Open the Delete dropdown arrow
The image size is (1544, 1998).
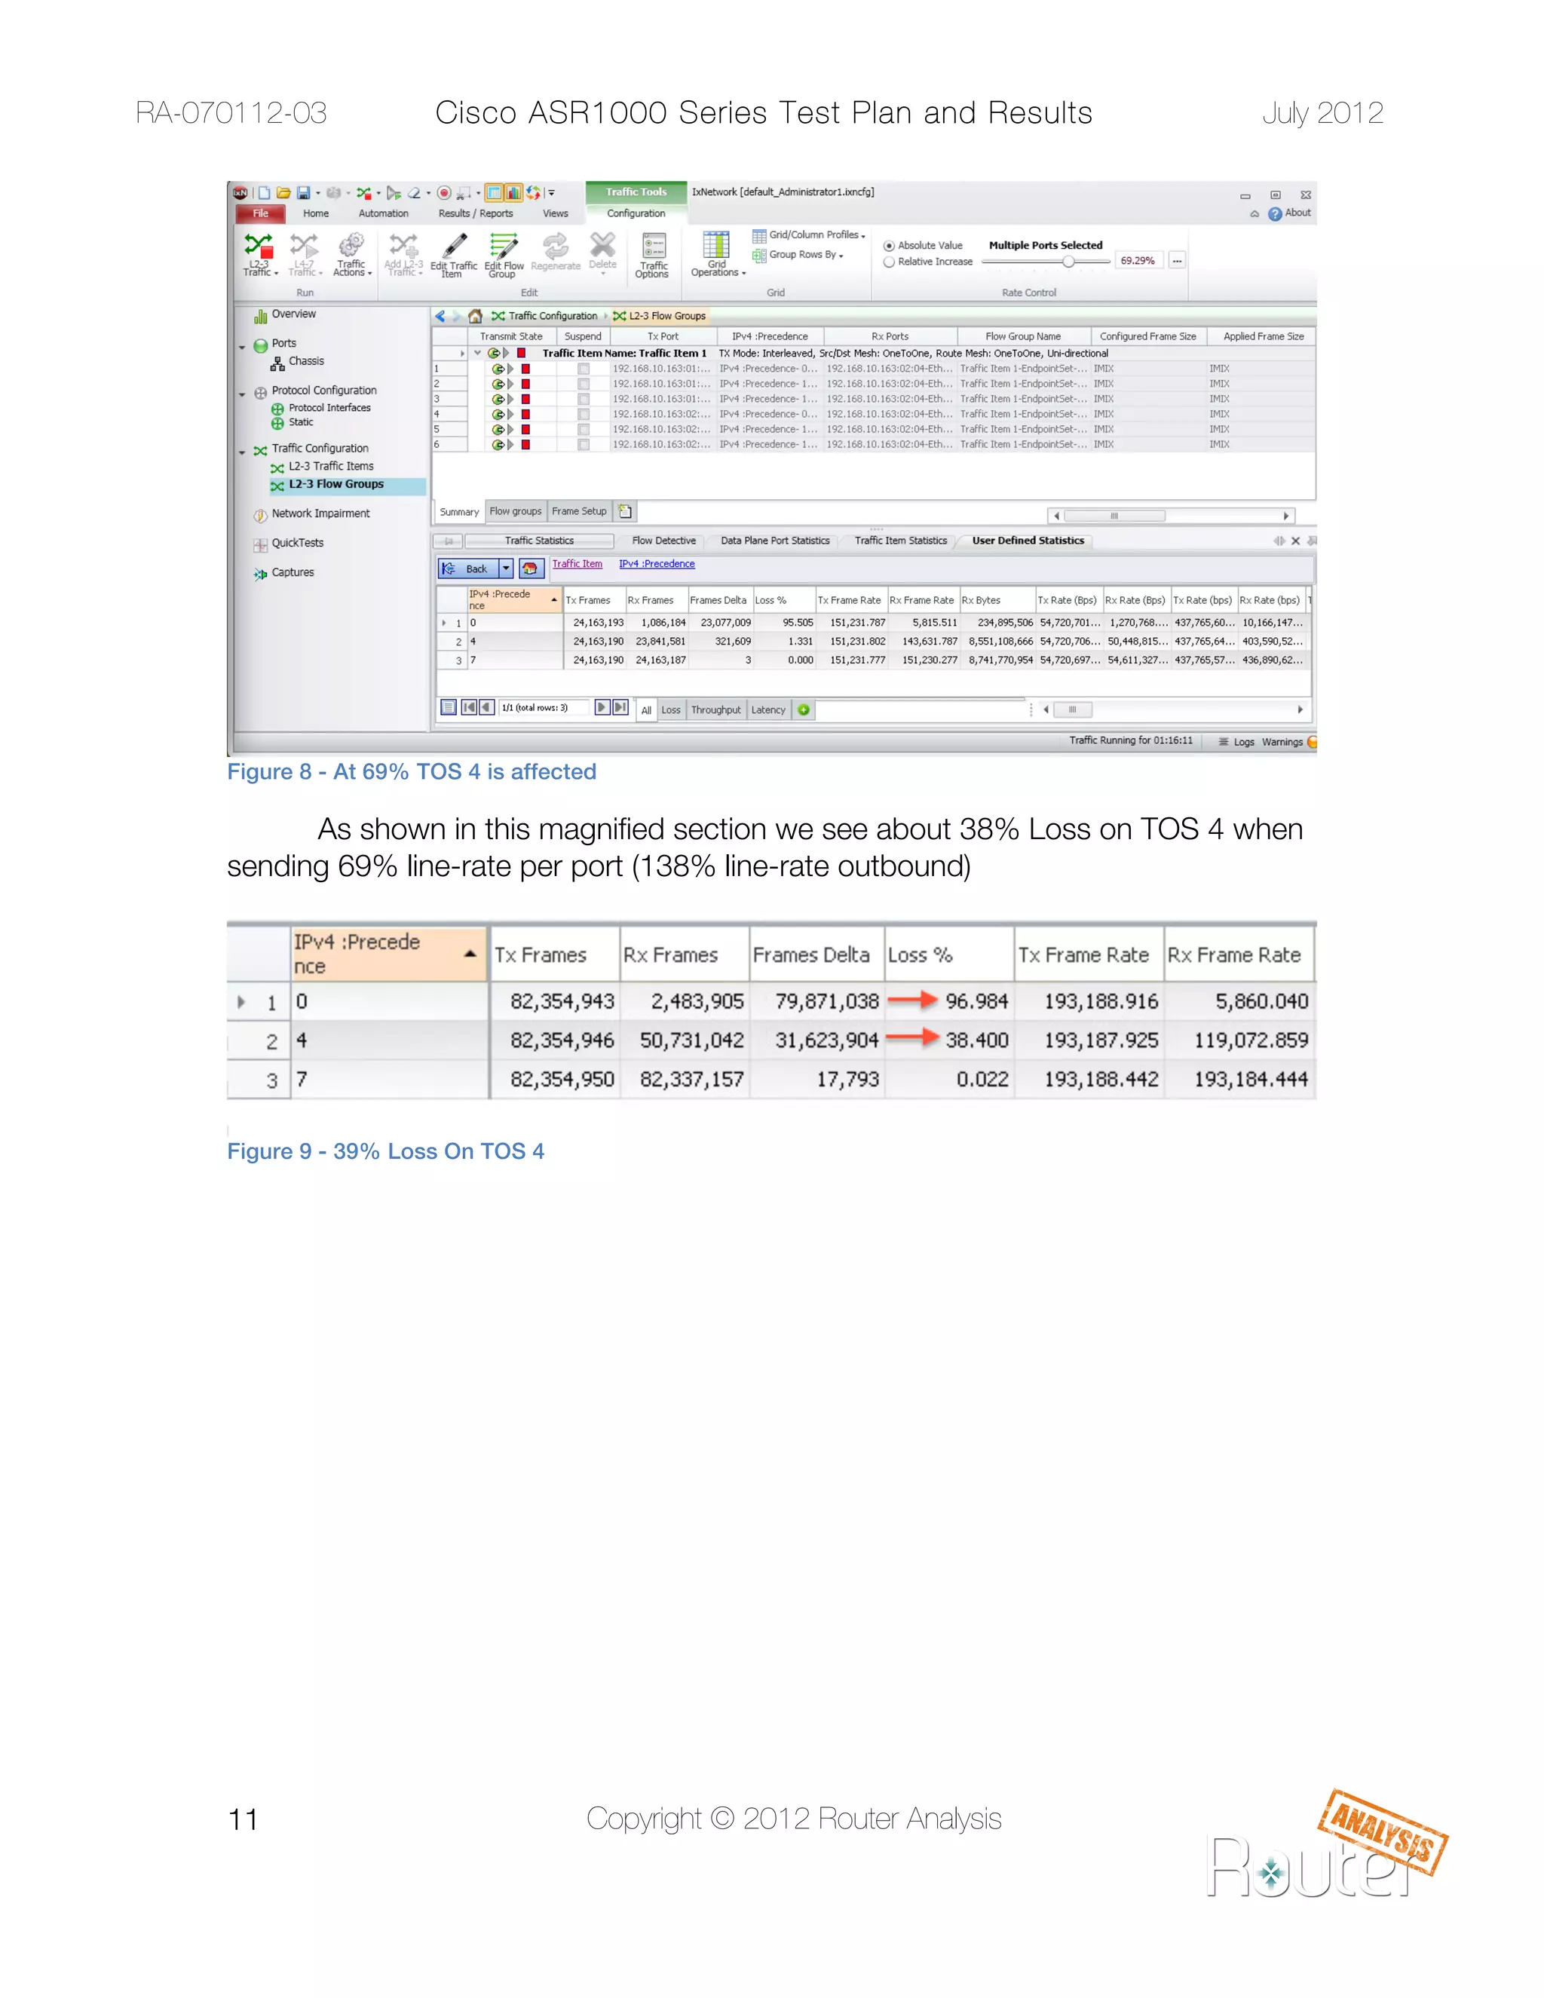click(x=603, y=274)
